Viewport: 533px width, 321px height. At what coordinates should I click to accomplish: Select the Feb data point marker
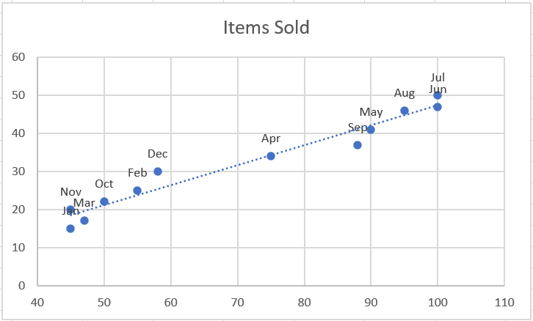click(137, 191)
